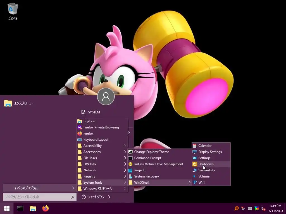Click the すべてのプログラム button

click(x=40, y=188)
